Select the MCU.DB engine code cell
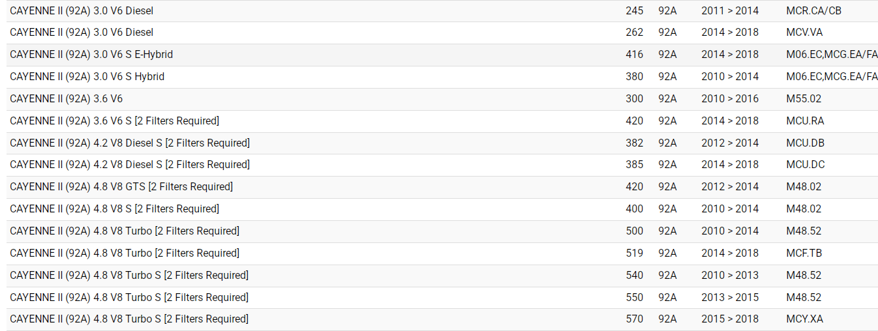This screenshot has height=331, width=878. (805, 143)
